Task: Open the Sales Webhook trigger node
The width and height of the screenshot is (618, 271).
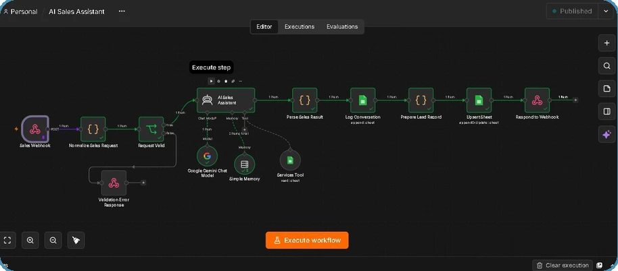Action: 34,129
